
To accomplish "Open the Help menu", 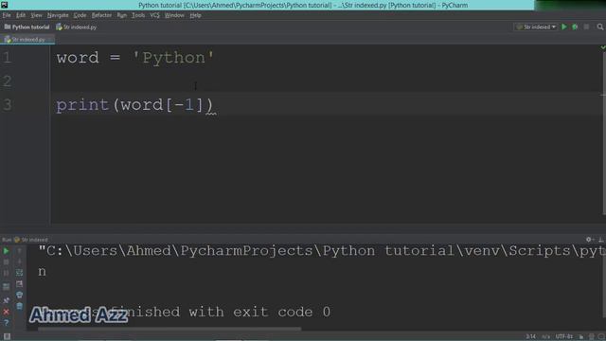I will 196,15.
